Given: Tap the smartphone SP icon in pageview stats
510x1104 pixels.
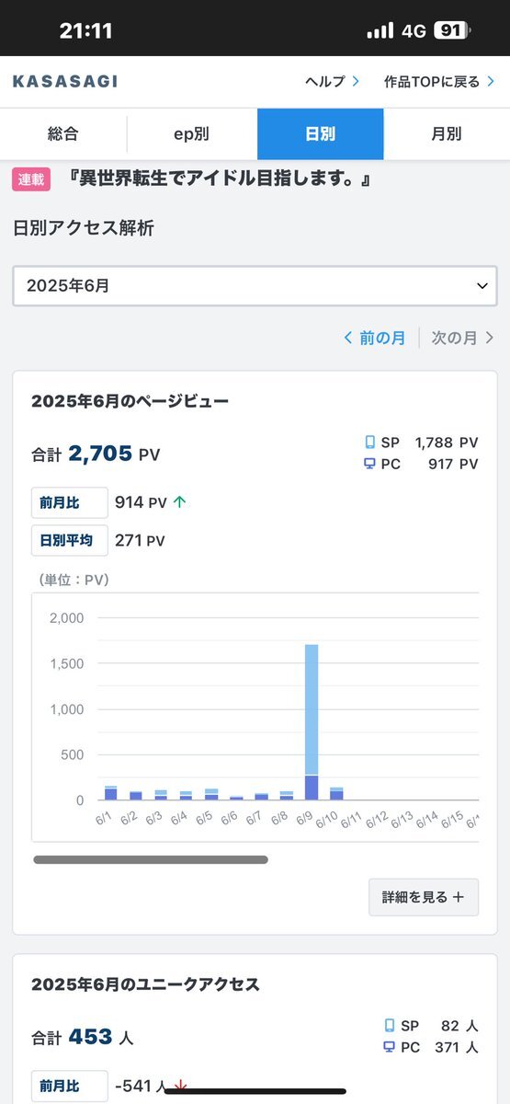Looking at the screenshot, I should (369, 443).
